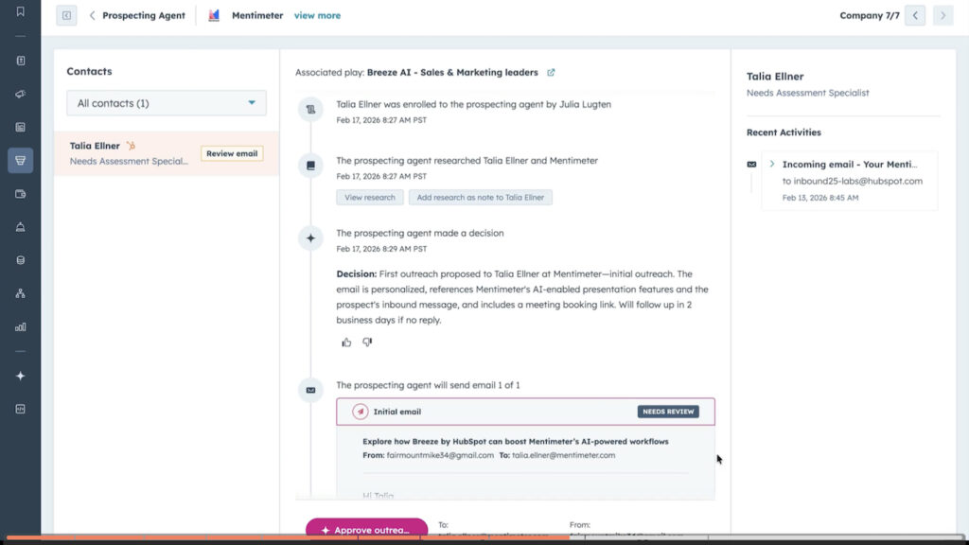Open associated play external link icon
The image size is (969, 545).
point(551,72)
